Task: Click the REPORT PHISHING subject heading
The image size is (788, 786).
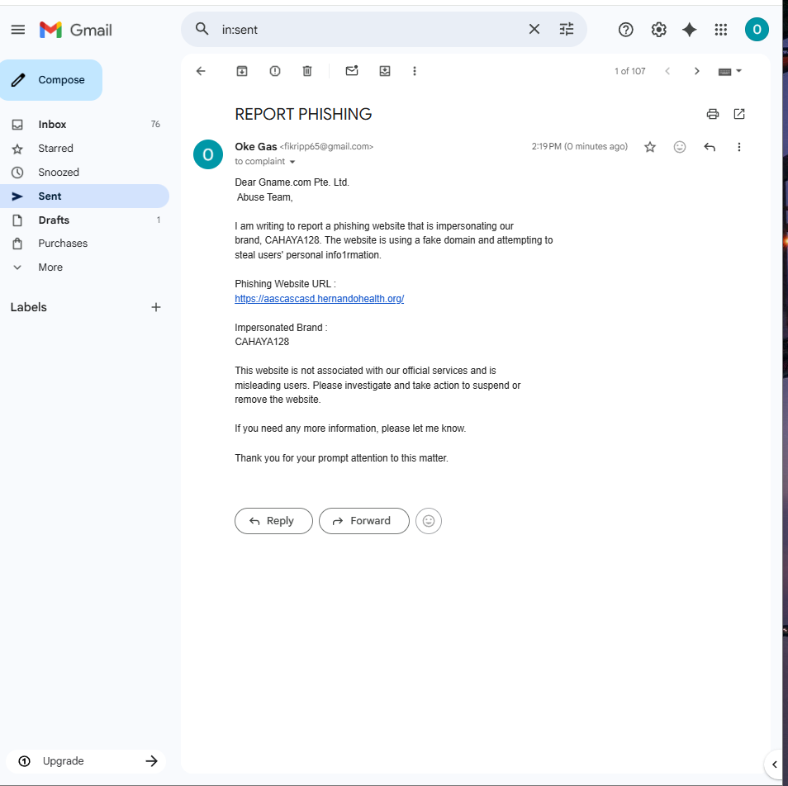Action: pyautogui.click(x=303, y=114)
